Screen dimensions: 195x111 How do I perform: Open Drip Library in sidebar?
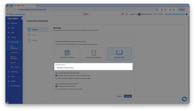pos(14,53)
